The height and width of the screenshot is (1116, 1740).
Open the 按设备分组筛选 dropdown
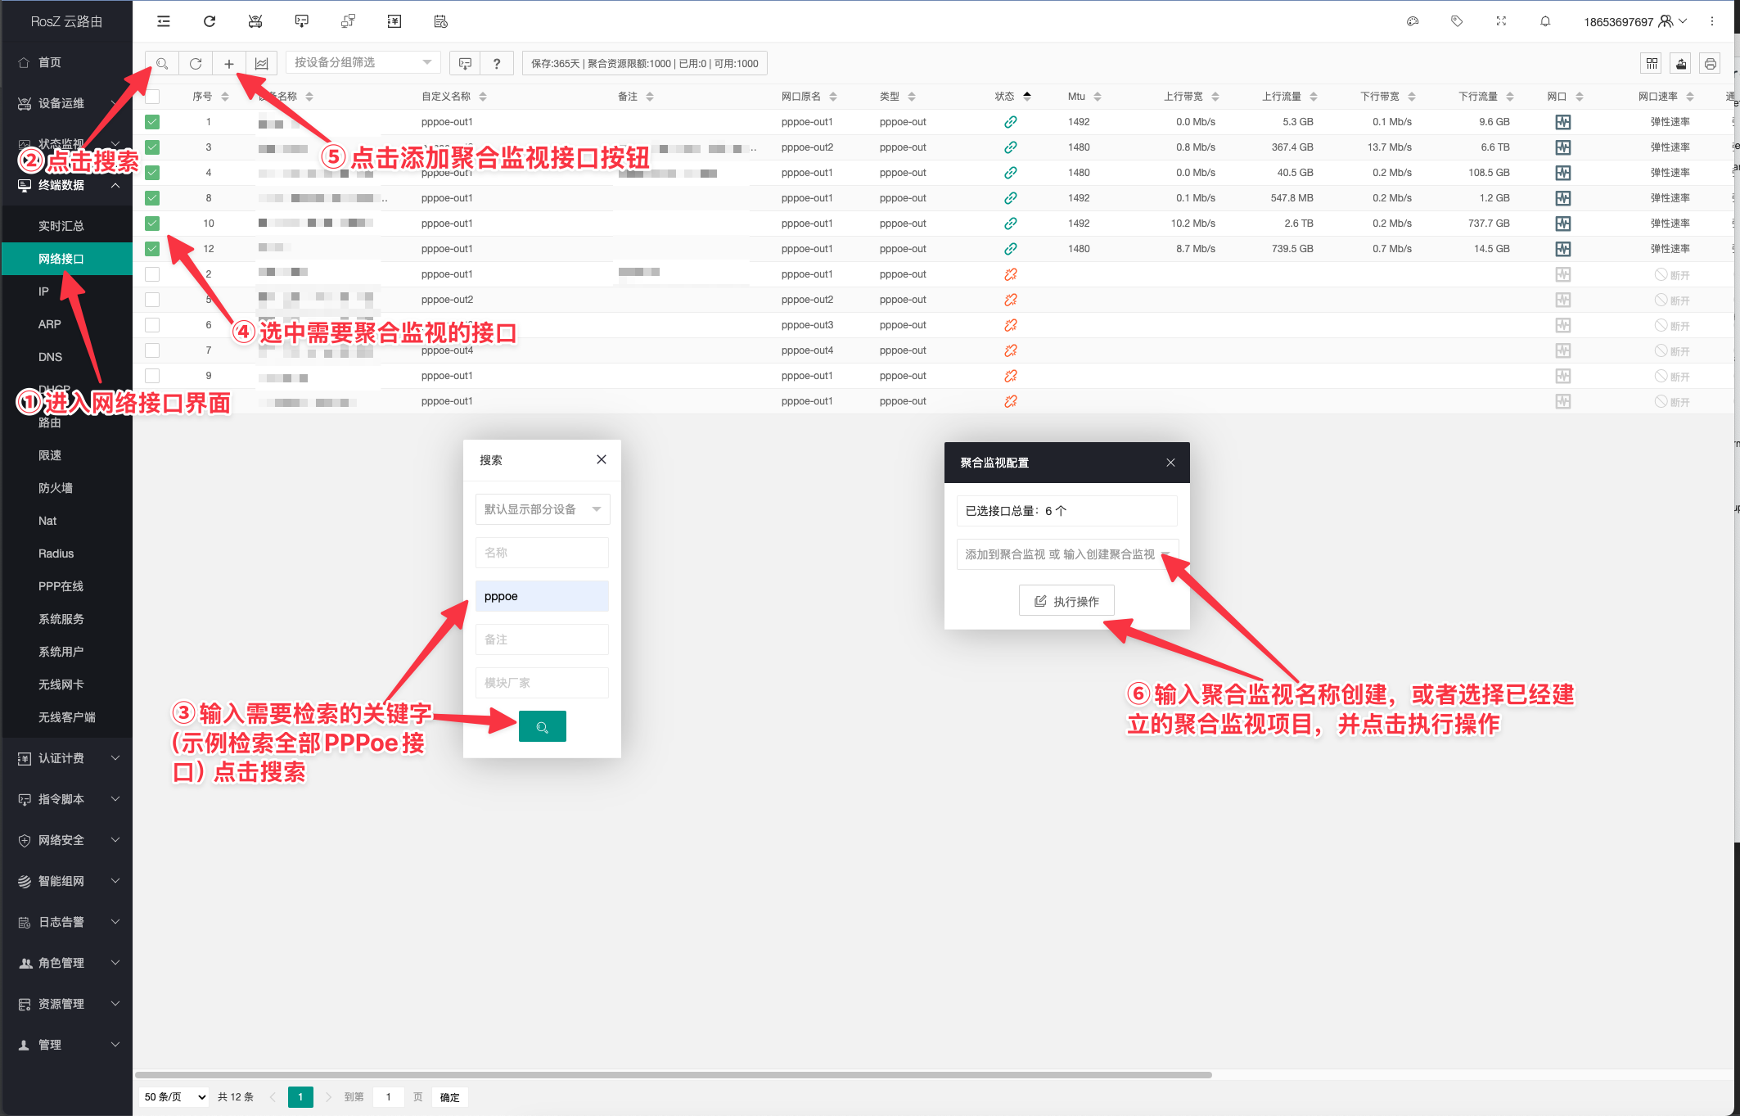tap(363, 63)
